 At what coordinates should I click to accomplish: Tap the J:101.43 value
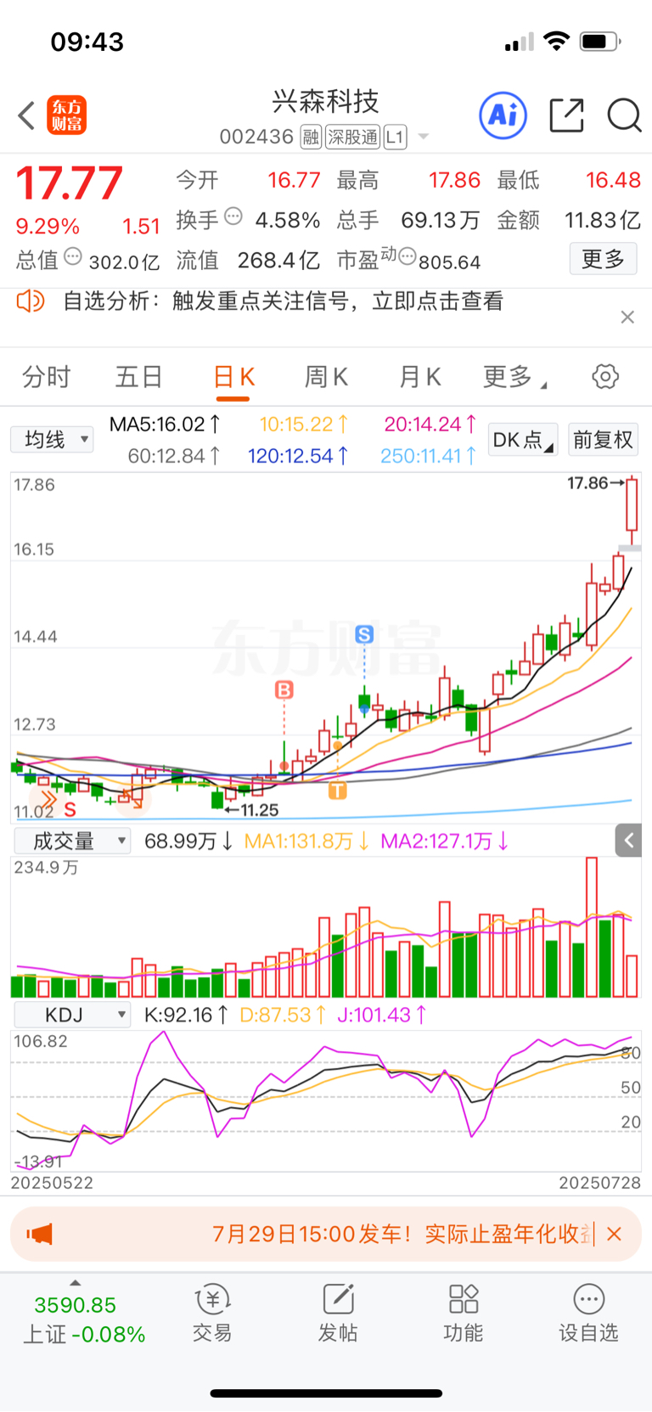point(382,1015)
